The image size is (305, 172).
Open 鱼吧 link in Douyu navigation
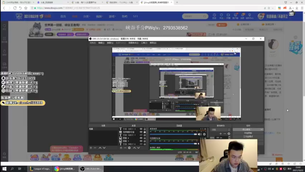coord(125,16)
